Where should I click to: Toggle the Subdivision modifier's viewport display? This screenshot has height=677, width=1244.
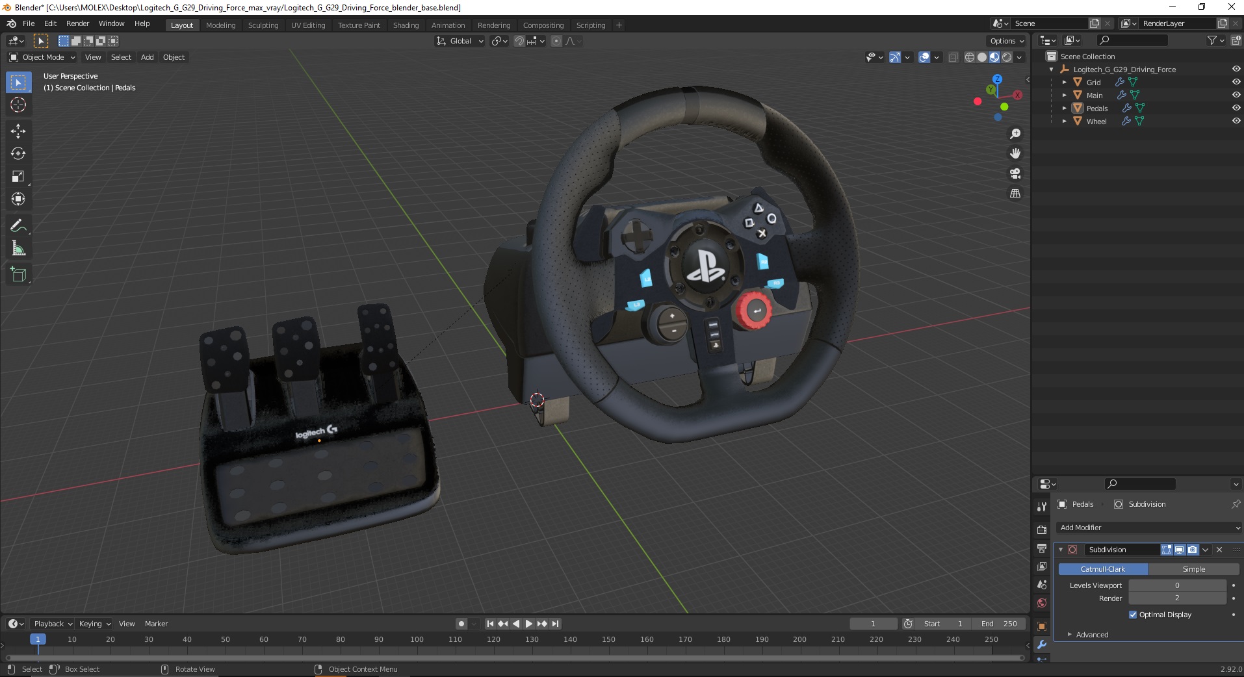coord(1179,550)
